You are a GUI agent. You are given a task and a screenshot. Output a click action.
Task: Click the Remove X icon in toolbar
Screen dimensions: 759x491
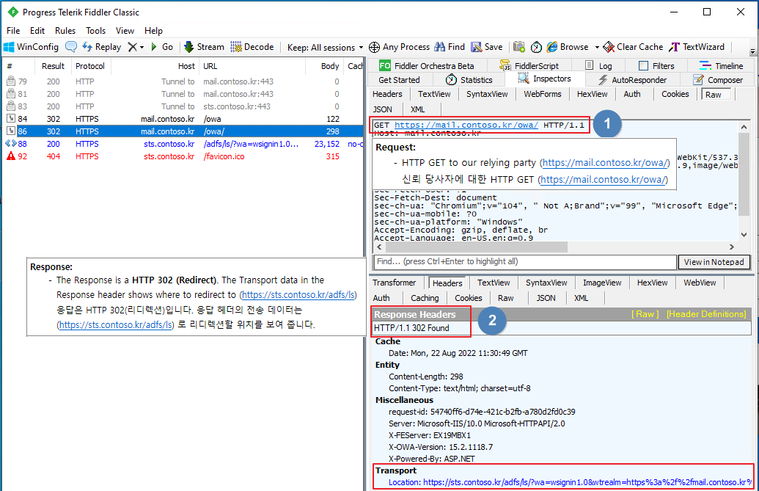tap(132, 47)
